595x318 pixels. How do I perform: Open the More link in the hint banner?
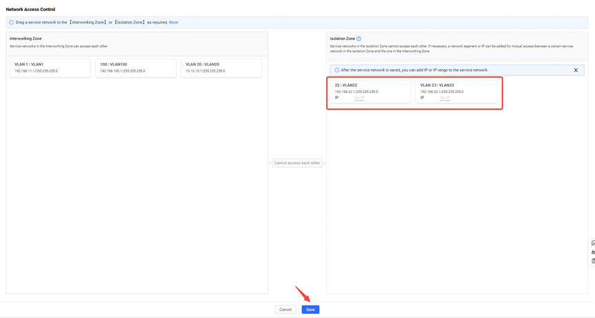174,22
